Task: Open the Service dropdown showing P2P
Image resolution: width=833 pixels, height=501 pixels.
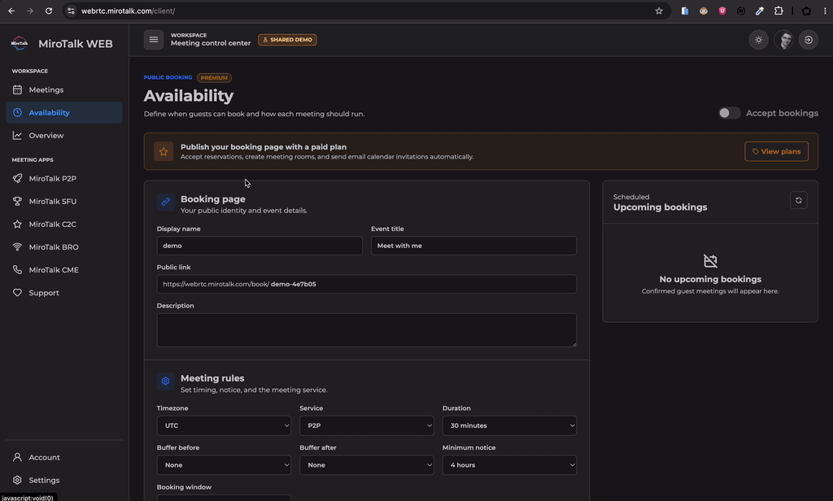Action: [x=367, y=425]
